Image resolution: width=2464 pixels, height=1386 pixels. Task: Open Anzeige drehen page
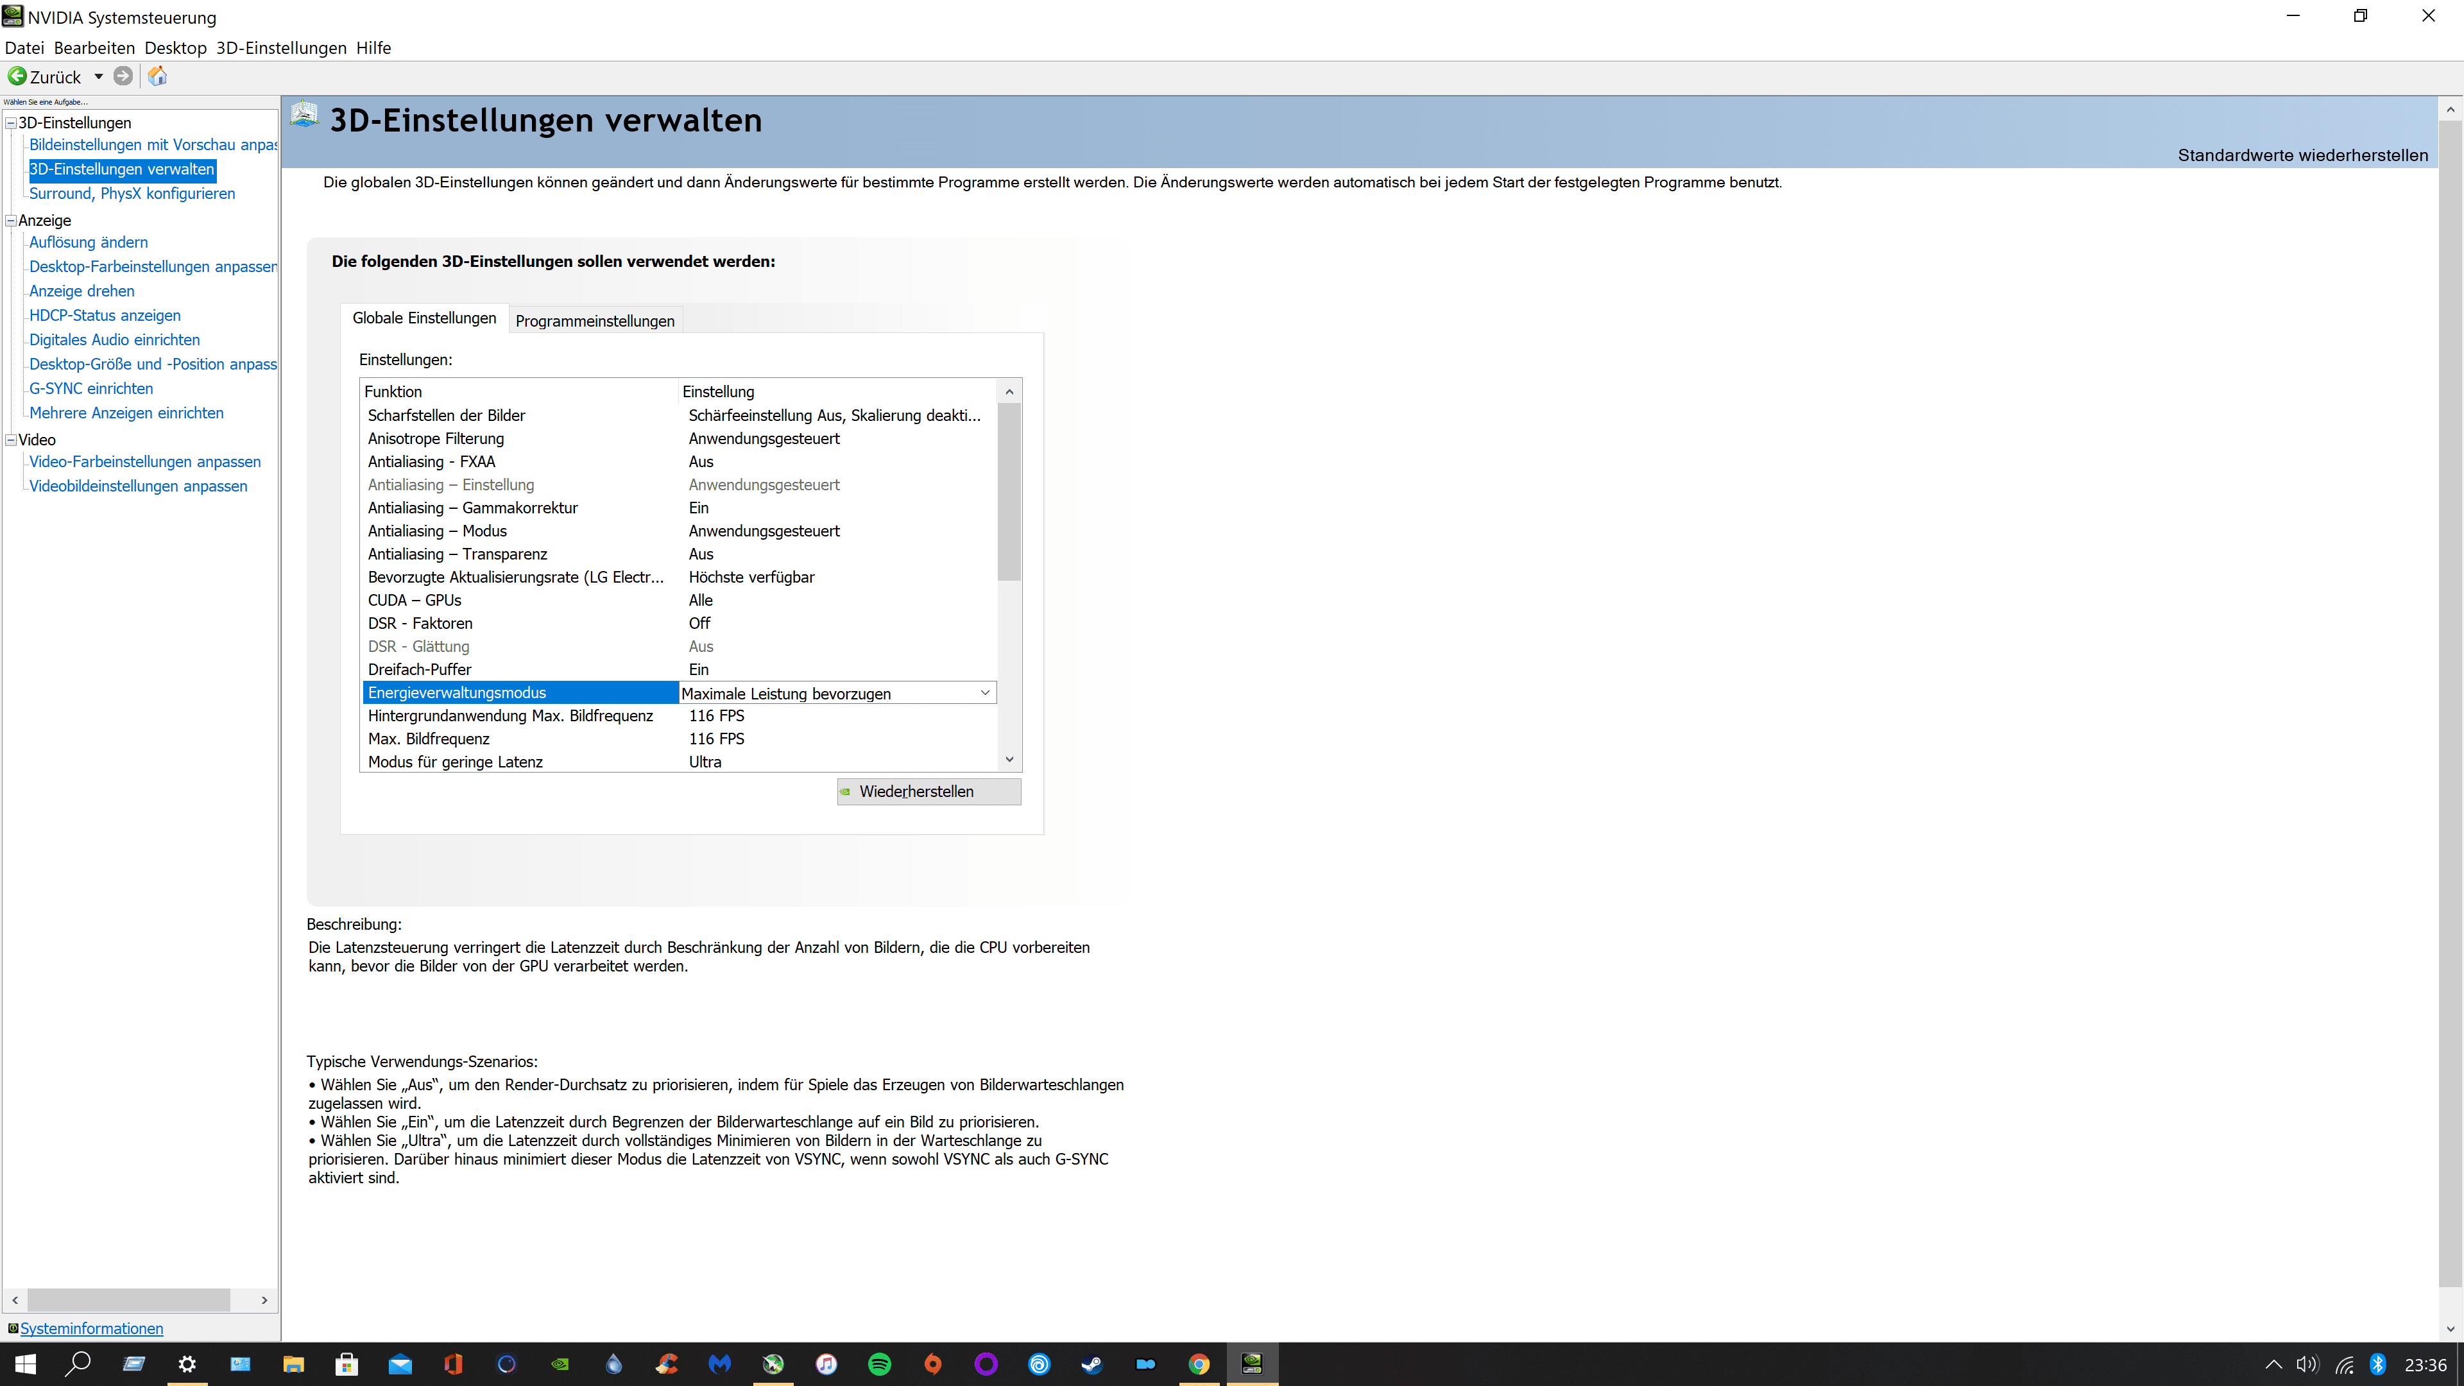(x=82, y=291)
